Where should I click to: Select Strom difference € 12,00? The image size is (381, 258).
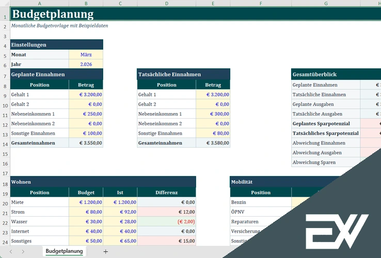166,212
